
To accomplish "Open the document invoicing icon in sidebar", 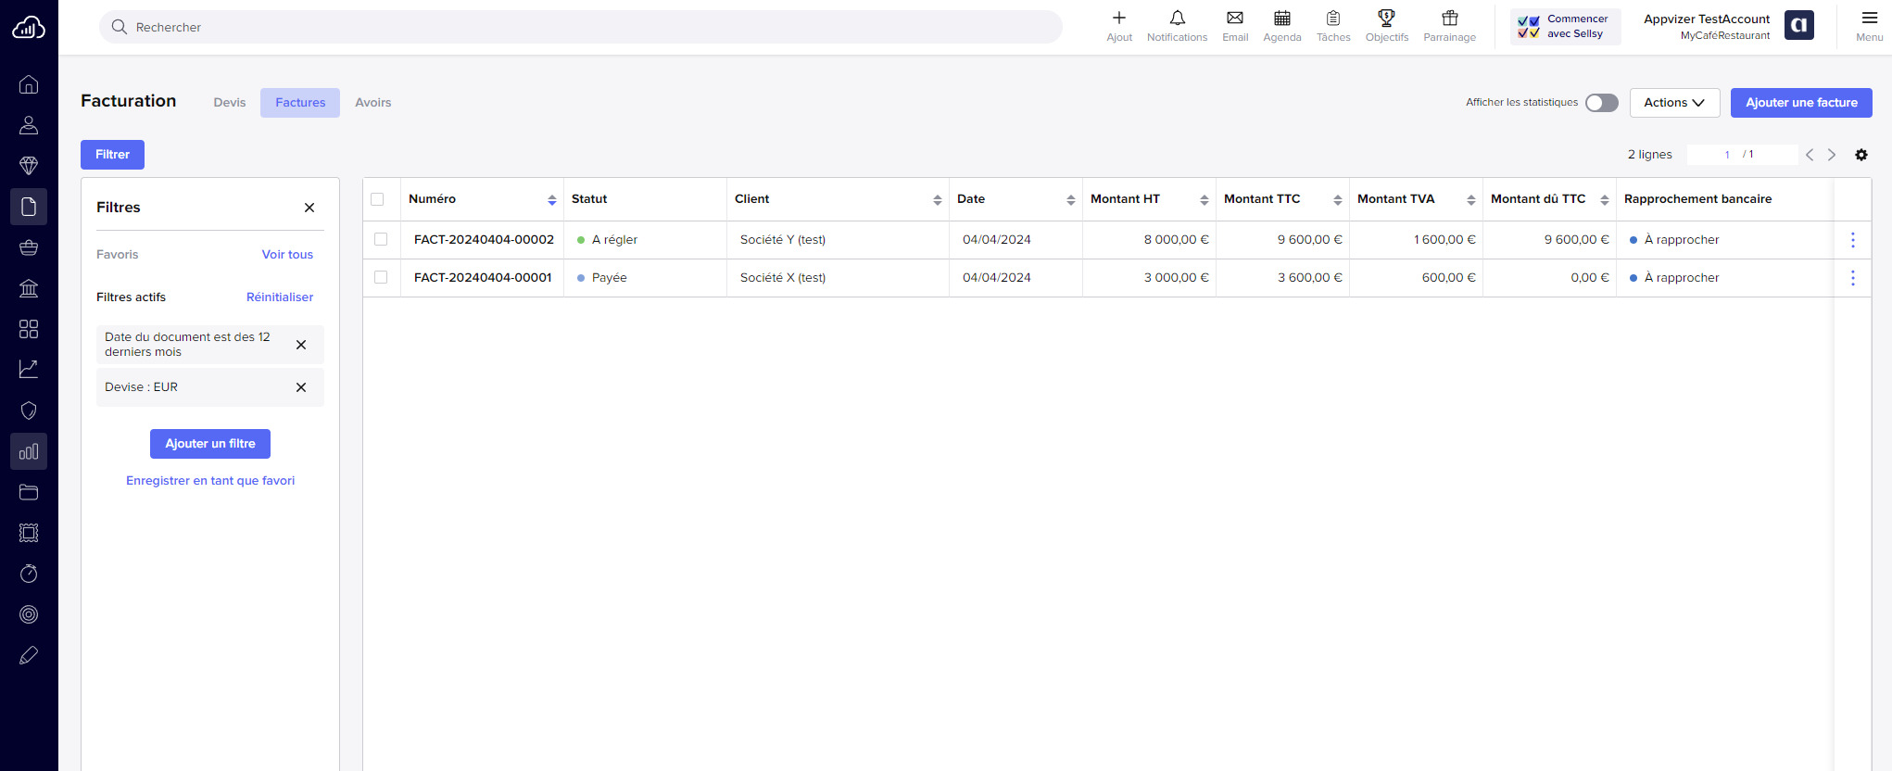I will [x=29, y=207].
